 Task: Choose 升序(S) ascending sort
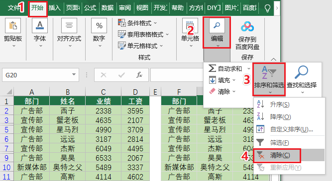click(x=289, y=105)
